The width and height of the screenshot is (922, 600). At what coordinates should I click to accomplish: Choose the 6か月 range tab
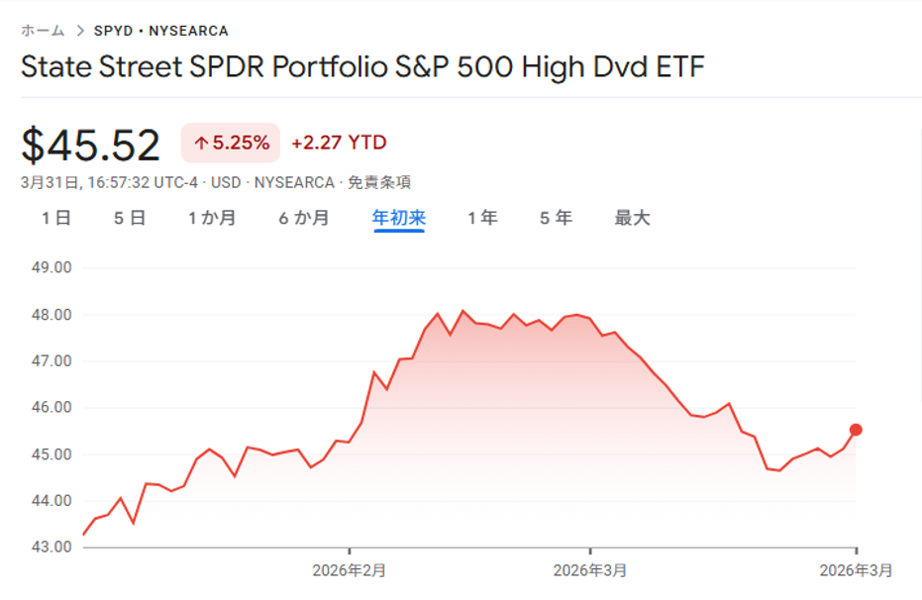303,218
